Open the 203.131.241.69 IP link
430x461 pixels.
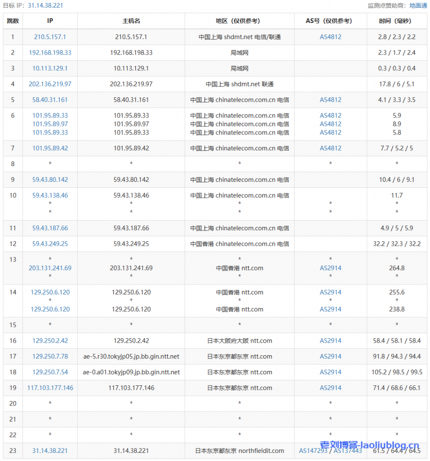pos(50,268)
